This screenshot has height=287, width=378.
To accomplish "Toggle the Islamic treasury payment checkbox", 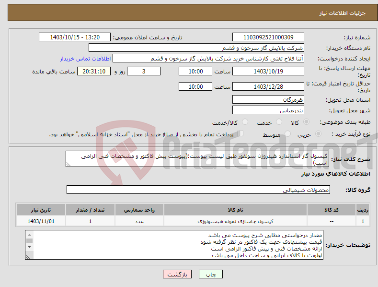I will click(x=241, y=133).
